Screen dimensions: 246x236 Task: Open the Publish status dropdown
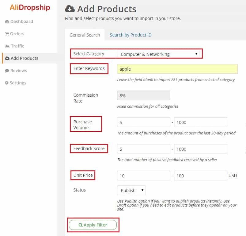click(x=131, y=191)
